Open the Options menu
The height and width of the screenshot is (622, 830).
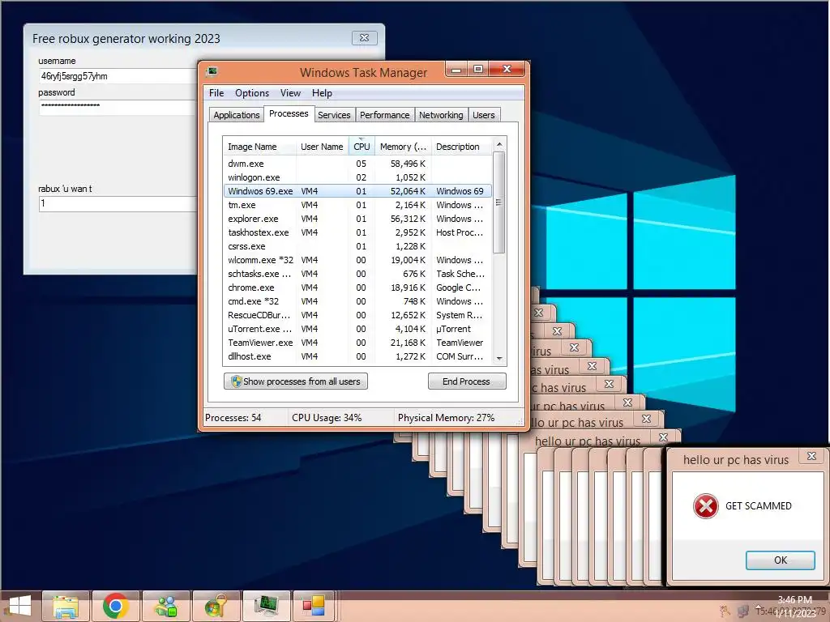pos(252,93)
